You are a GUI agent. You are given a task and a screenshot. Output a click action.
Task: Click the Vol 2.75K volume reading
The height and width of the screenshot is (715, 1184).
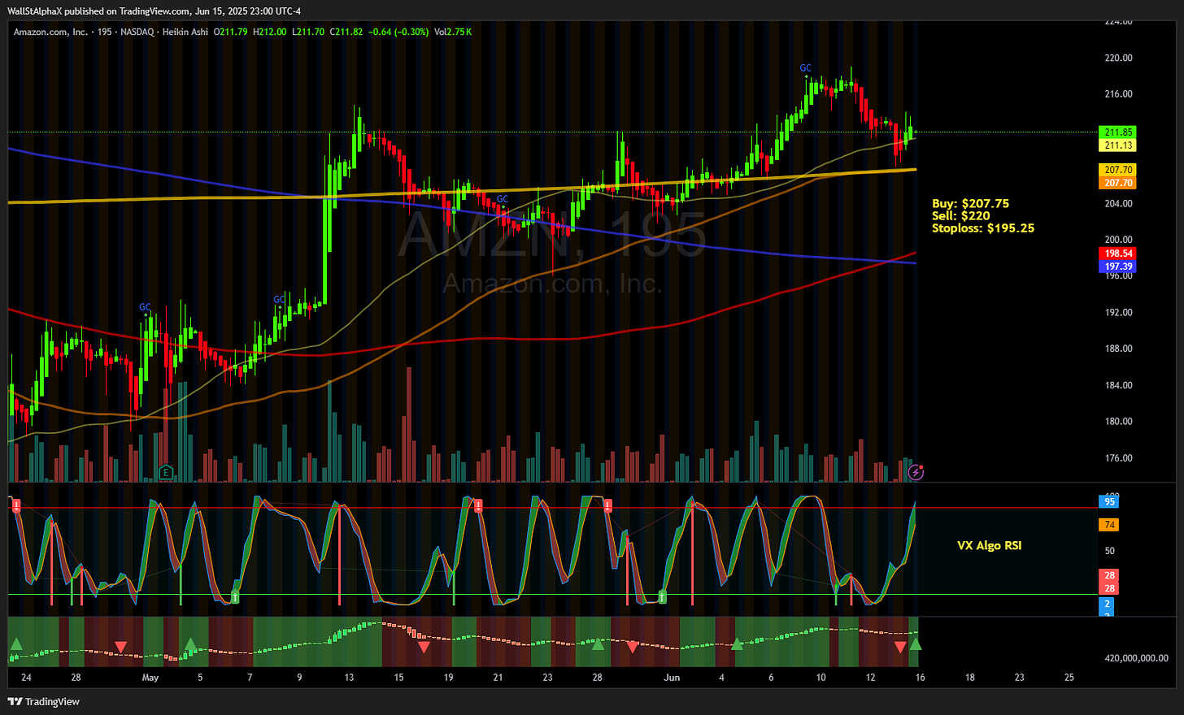(x=453, y=32)
